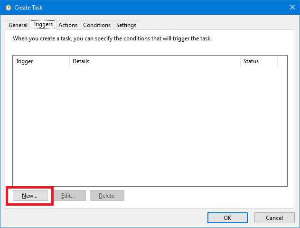Click the Trigger column header
Screen dimensions: 300x228
41,61
